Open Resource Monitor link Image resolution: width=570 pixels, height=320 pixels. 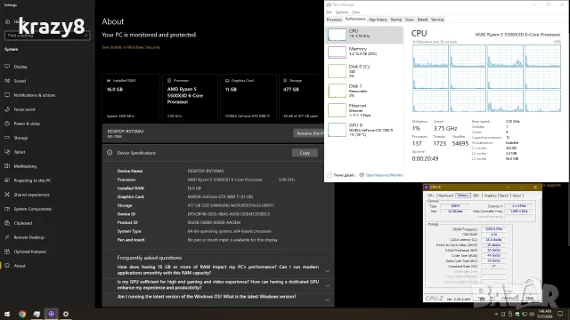[384, 175]
